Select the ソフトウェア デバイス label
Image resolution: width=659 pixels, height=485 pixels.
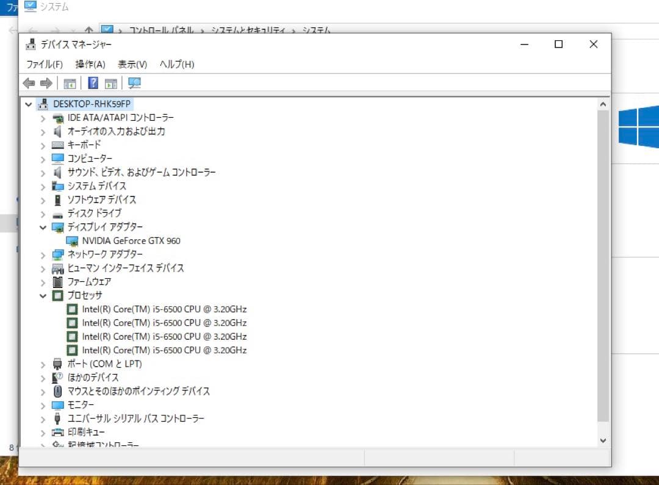click(102, 199)
